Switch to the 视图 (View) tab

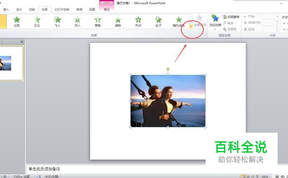[x=92, y=10]
